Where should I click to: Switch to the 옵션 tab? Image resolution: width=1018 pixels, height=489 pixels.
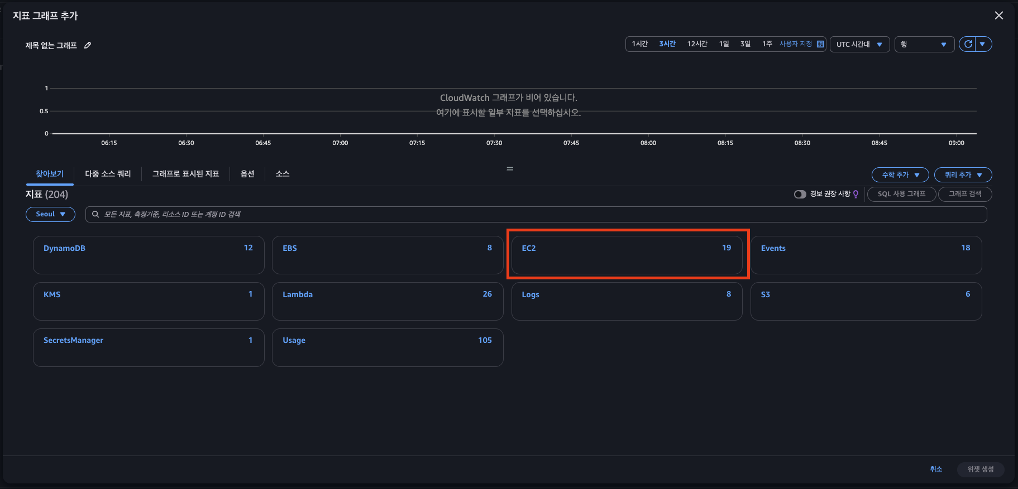(x=247, y=174)
